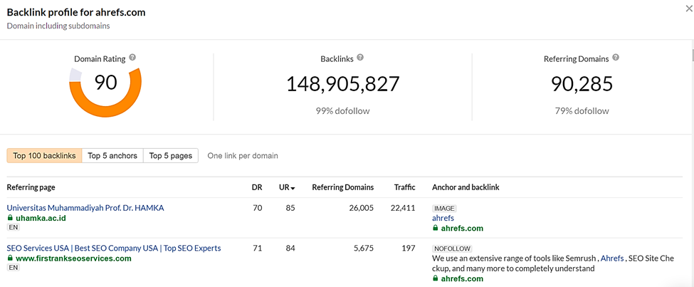
Task: Click the DR column header
Action: 257,187
